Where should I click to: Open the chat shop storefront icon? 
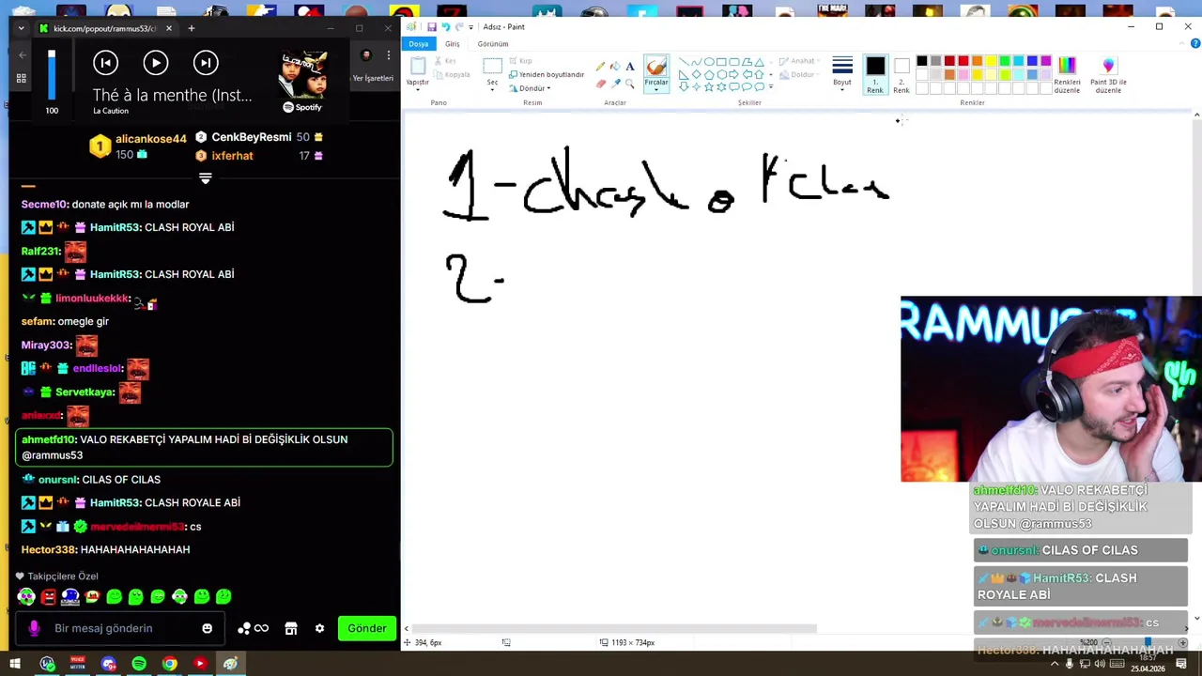(291, 628)
